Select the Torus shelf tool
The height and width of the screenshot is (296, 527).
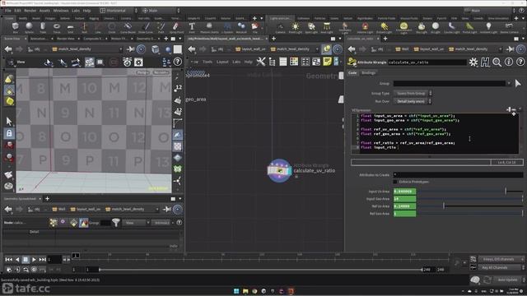57,27
